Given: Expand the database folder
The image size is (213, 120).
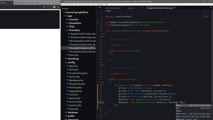Looking at the screenshot, I should click(64, 112).
